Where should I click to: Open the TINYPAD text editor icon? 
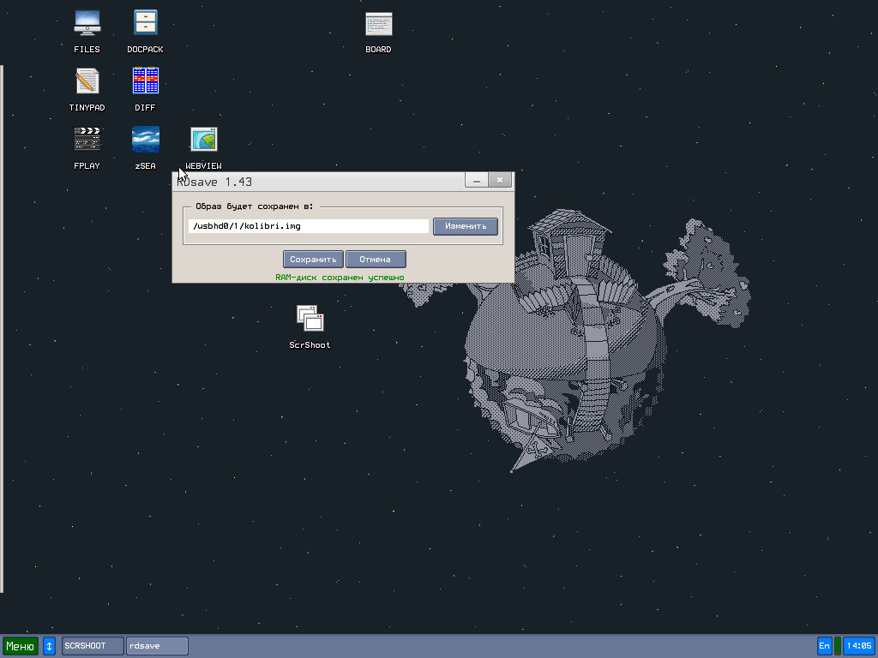[x=87, y=82]
